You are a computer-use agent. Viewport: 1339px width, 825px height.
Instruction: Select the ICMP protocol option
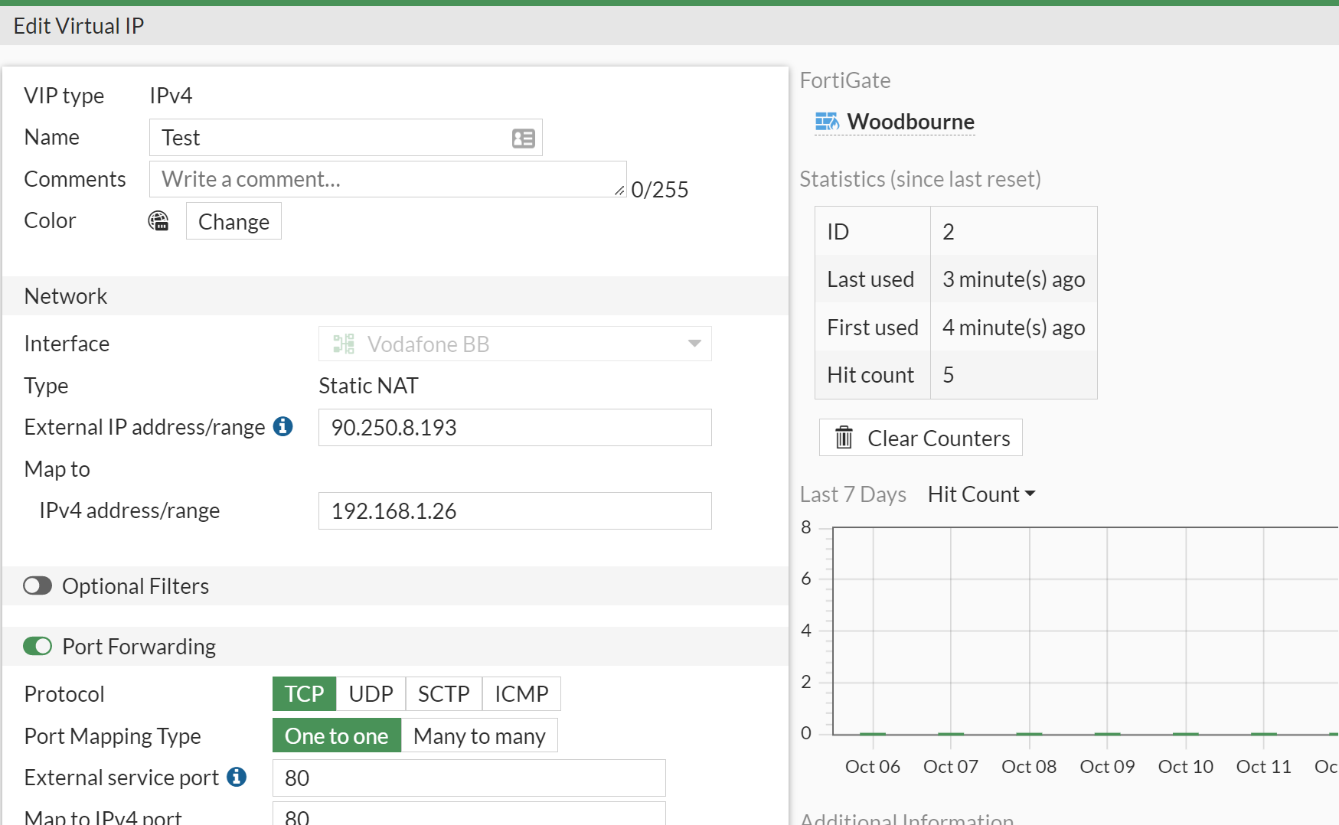point(521,694)
